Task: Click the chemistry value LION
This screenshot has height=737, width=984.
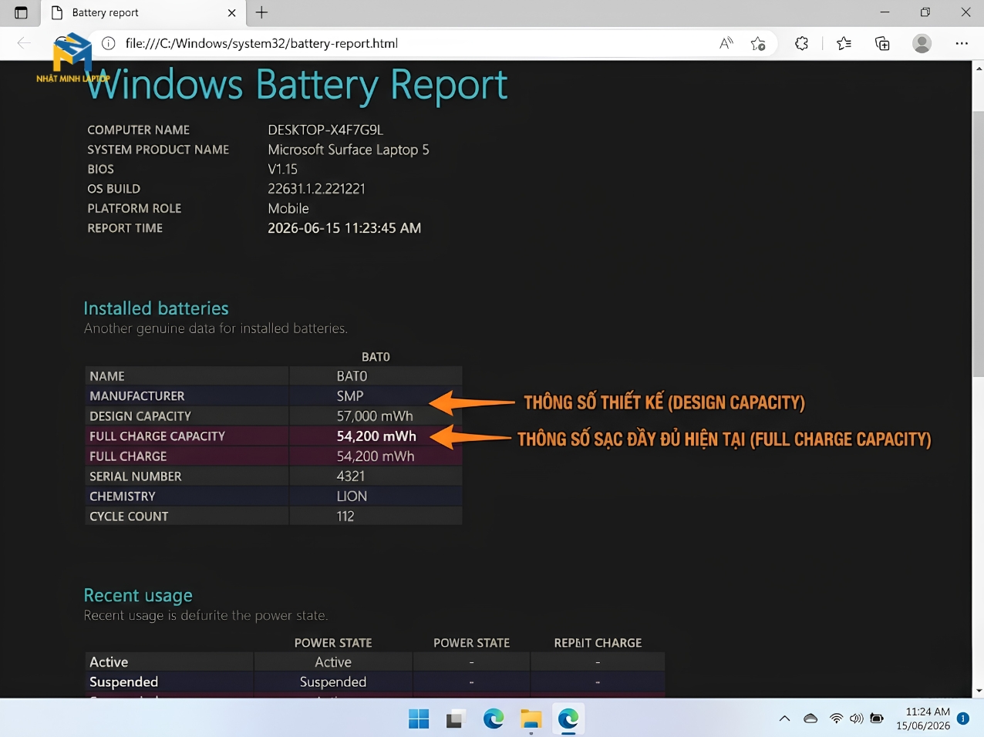Action: coord(352,496)
